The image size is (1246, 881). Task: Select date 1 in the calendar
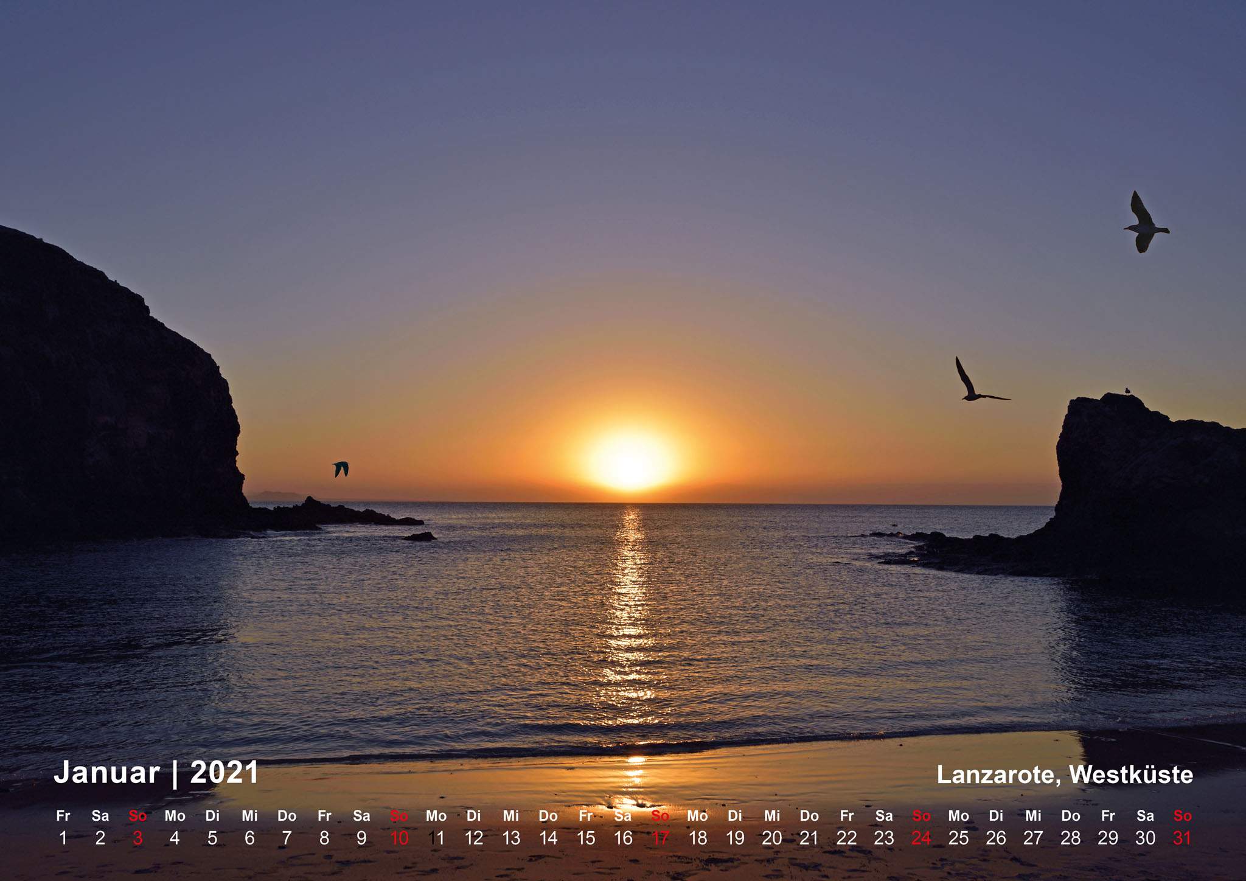pyautogui.click(x=63, y=838)
